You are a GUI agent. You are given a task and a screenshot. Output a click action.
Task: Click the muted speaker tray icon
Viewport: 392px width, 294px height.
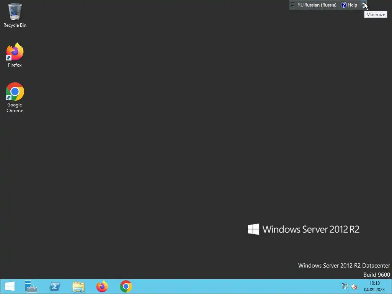pyautogui.click(x=354, y=286)
